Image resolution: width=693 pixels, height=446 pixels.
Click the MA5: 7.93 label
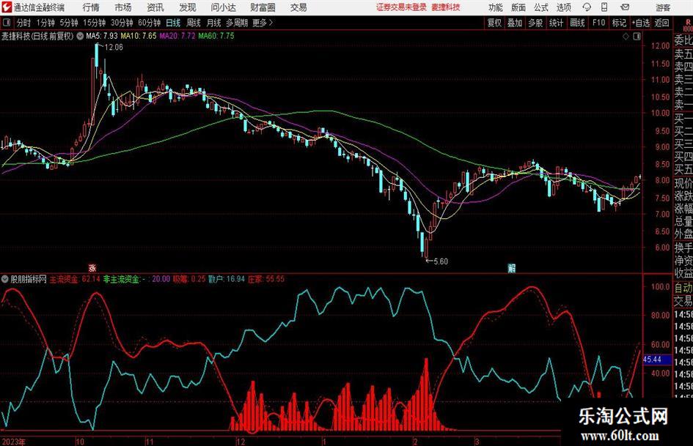pos(102,36)
